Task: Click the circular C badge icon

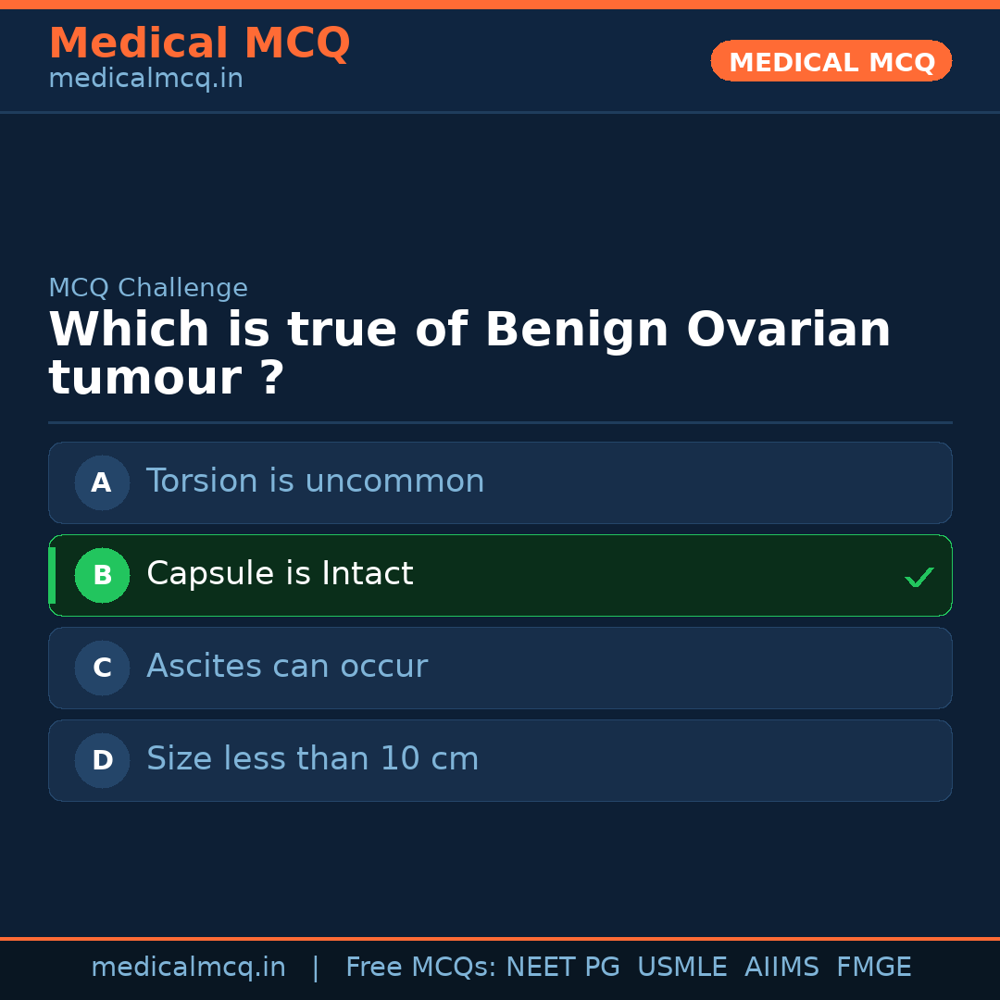Action: pos(102,668)
